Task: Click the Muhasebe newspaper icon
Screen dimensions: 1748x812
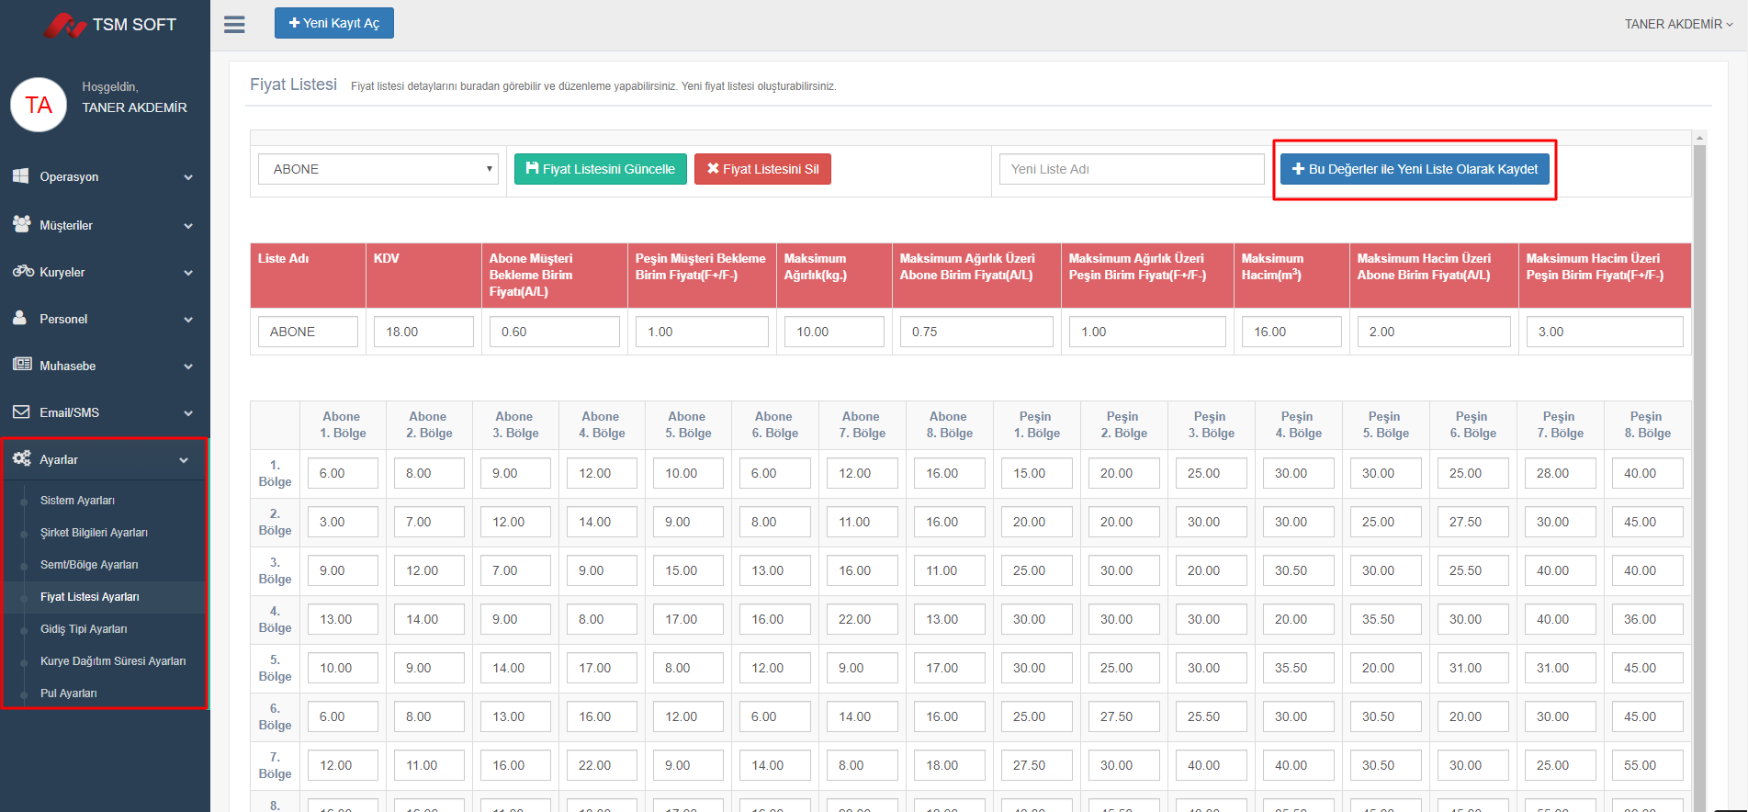Action: click(22, 365)
